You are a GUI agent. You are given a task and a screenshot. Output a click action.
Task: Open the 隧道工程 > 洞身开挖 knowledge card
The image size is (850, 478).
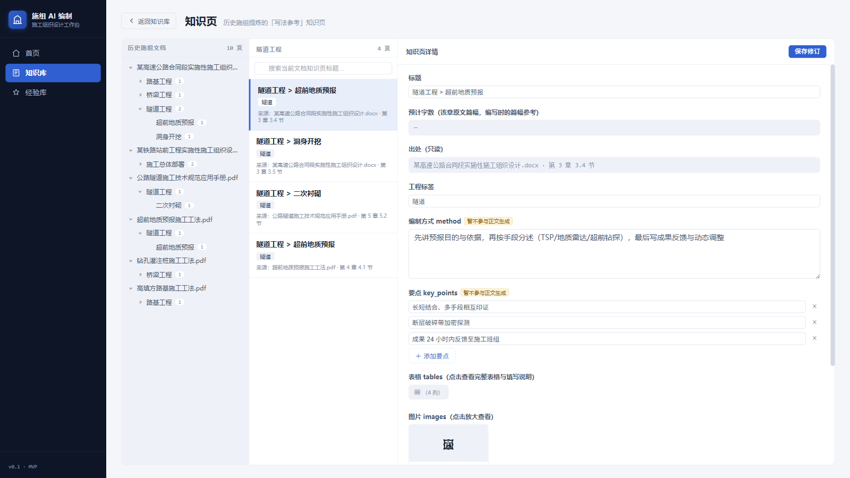click(323, 156)
